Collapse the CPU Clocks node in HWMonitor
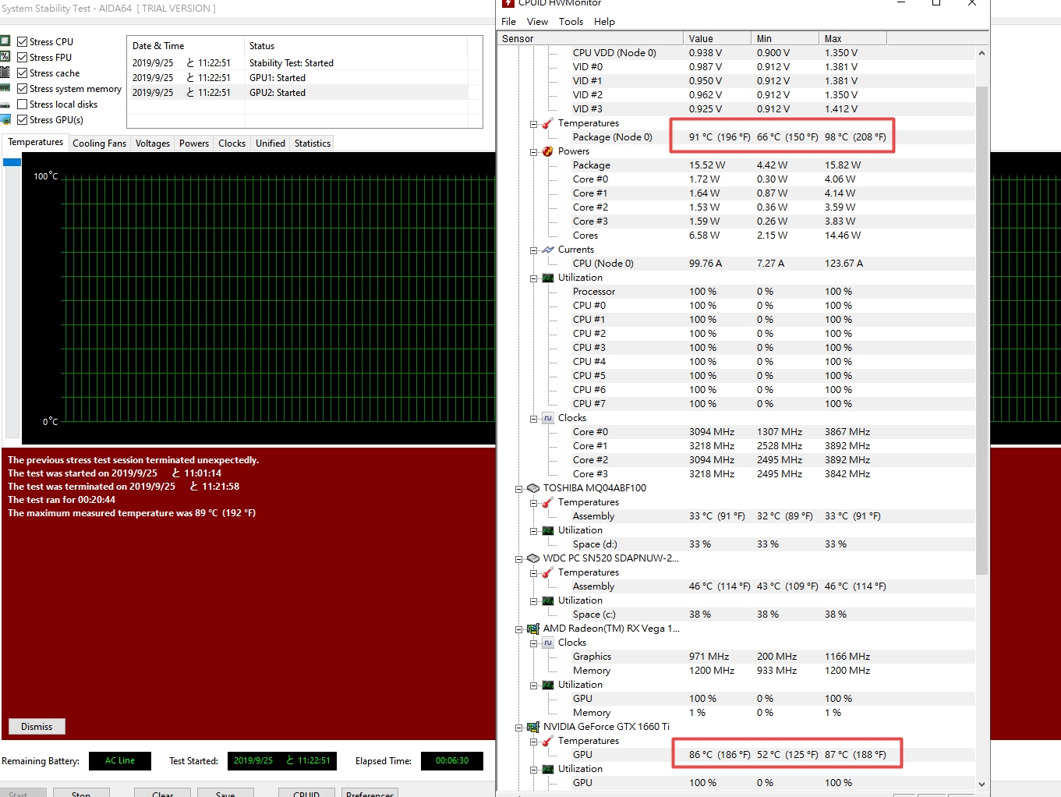 pyautogui.click(x=534, y=419)
